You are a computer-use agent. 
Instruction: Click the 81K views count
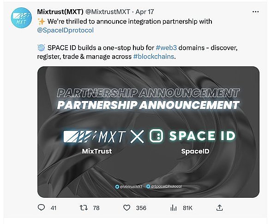tap(187, 208)
